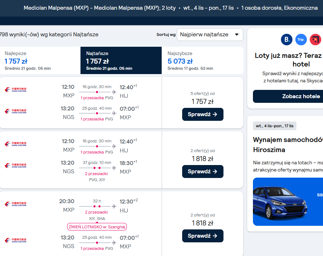The width and height of the screenshot is (323, 256).
Task: Open the Najpierw najtańsze sort dropdown
Action: [210, 35]
